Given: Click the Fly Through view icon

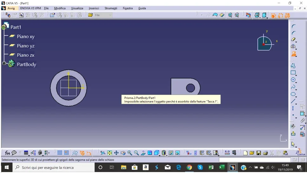Looking at the screenshot, I should [x=103, y=153].
